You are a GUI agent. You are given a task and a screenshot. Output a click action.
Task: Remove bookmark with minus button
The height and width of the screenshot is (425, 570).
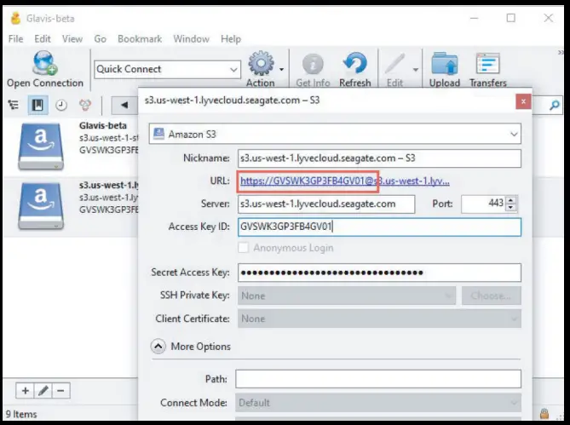click(x=60, y=391)
